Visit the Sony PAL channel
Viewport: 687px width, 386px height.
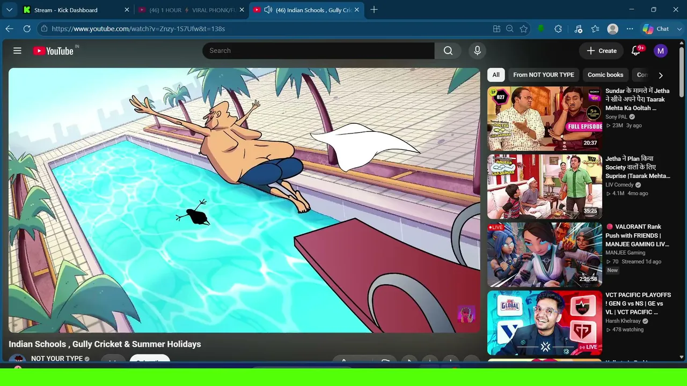(x=616, y=117)
